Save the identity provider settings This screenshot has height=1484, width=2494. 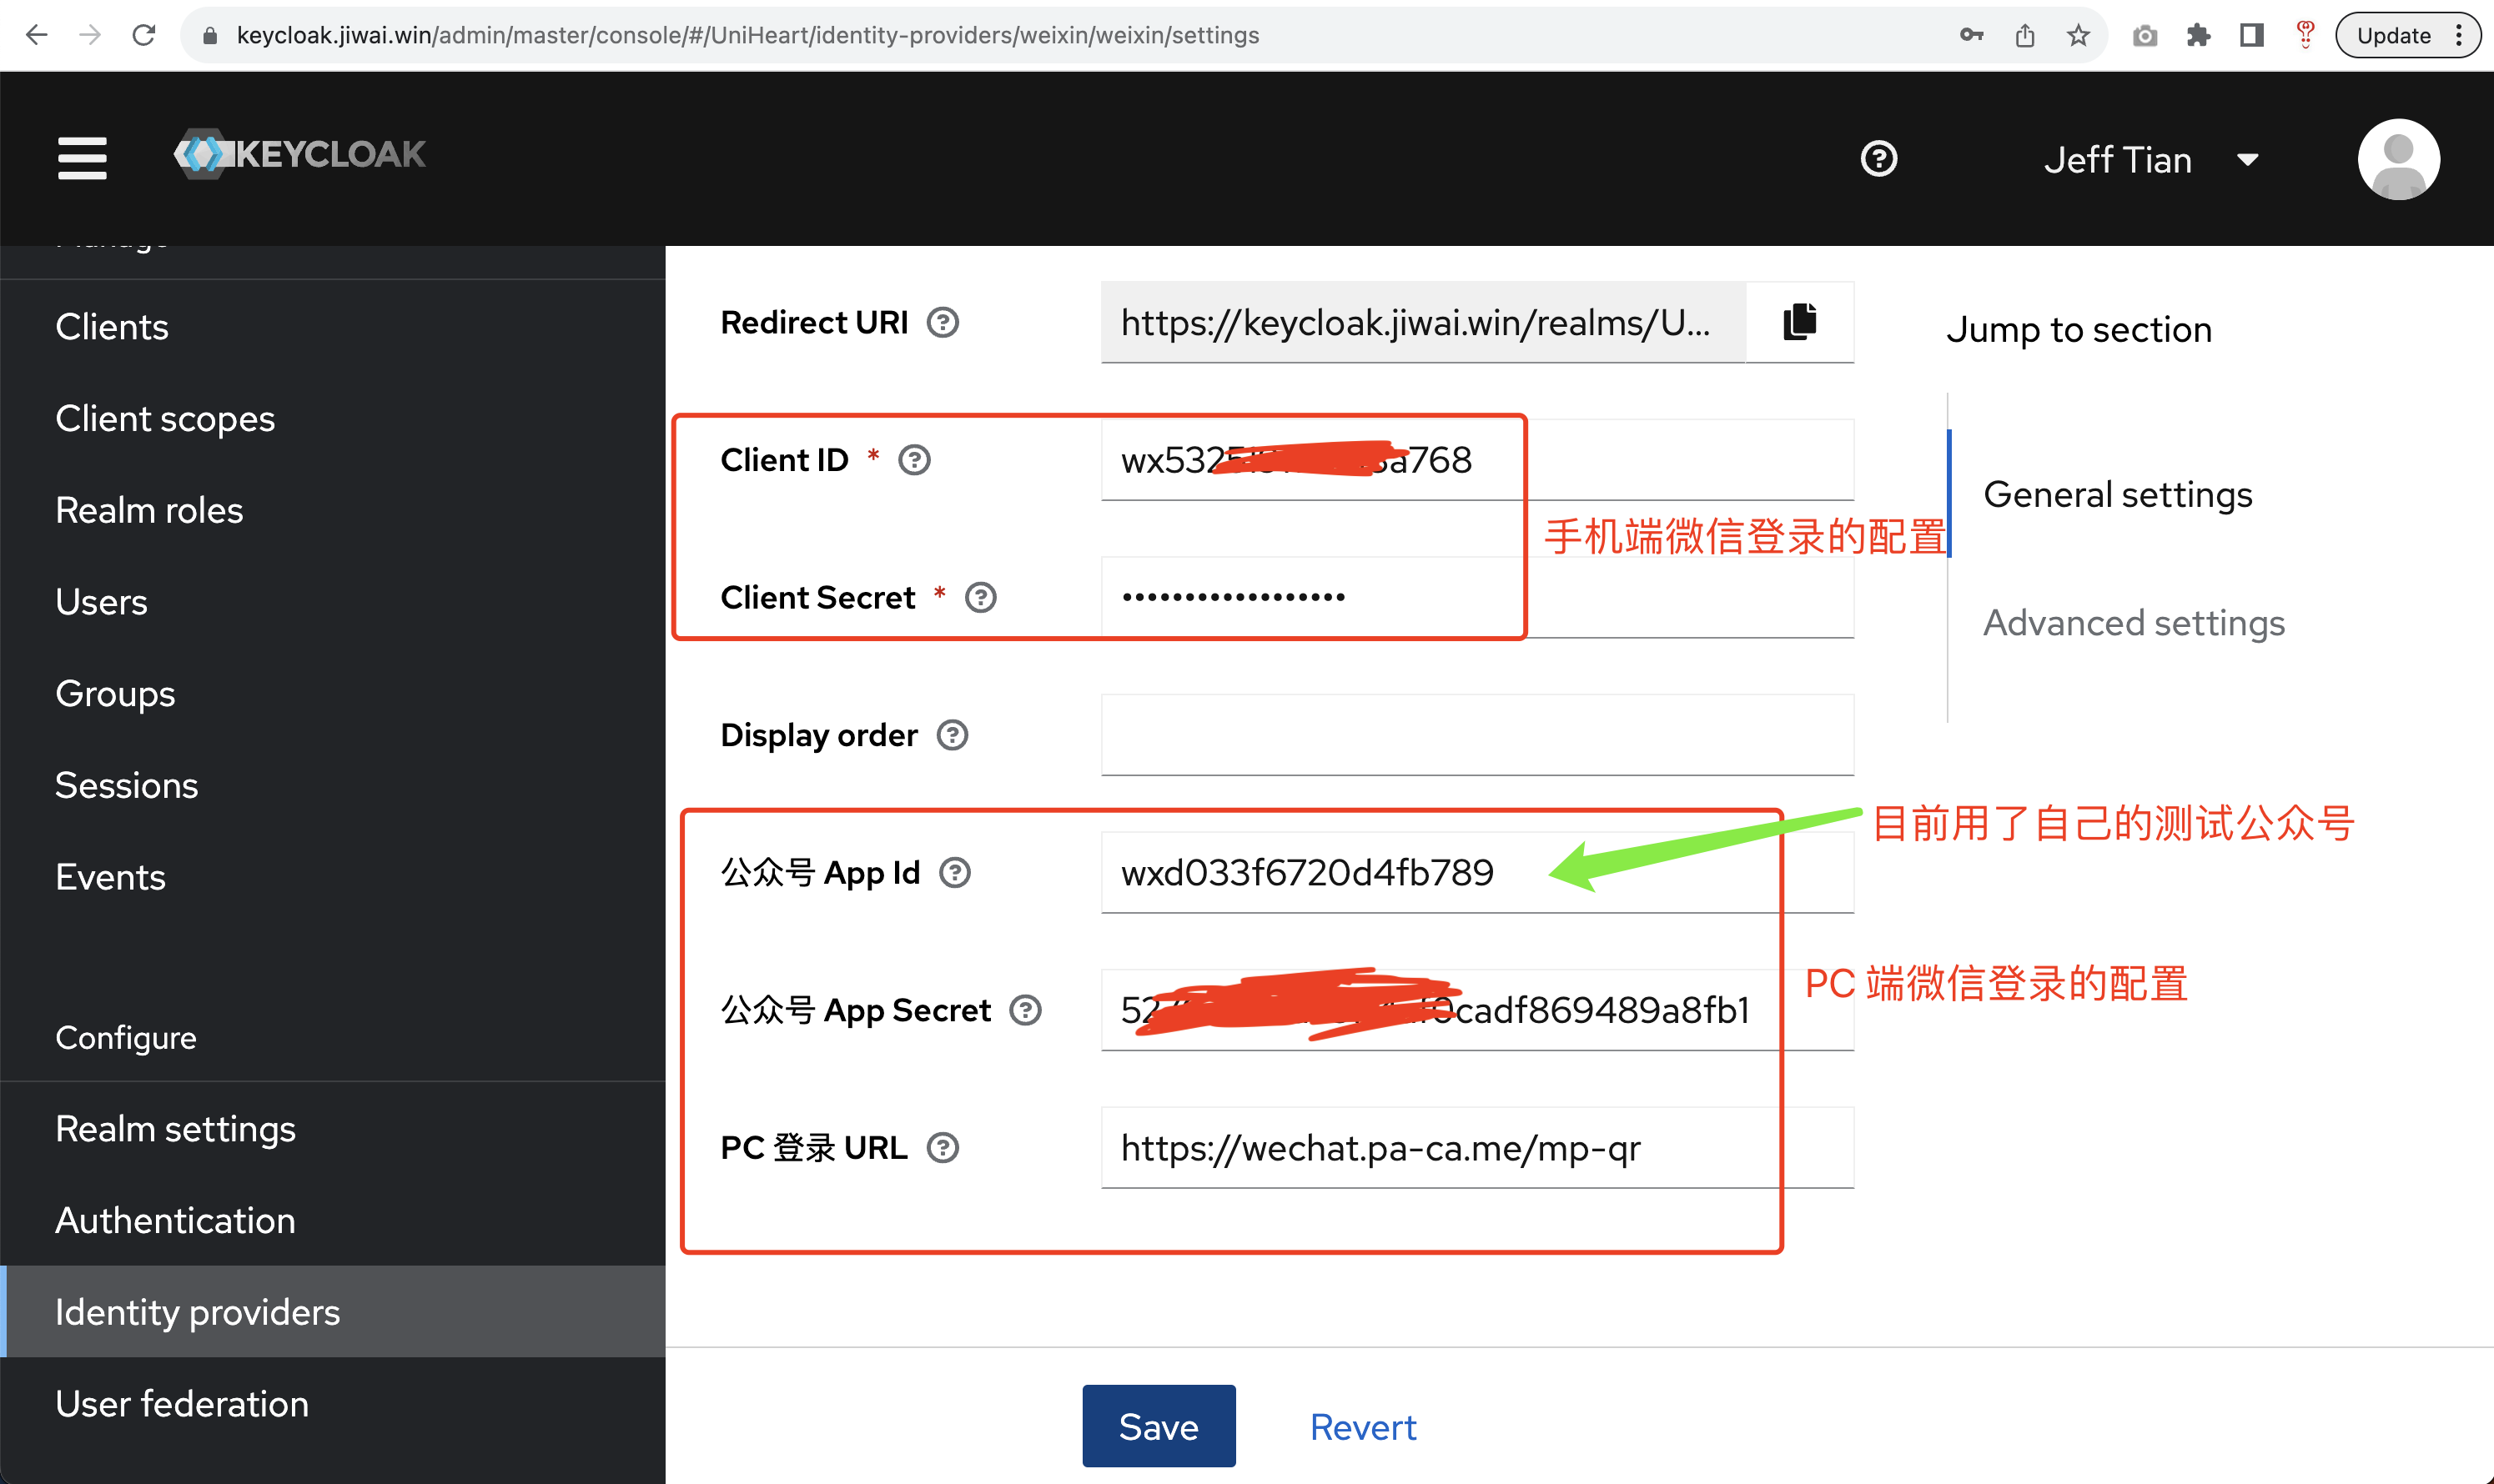pos(1158,1426)
